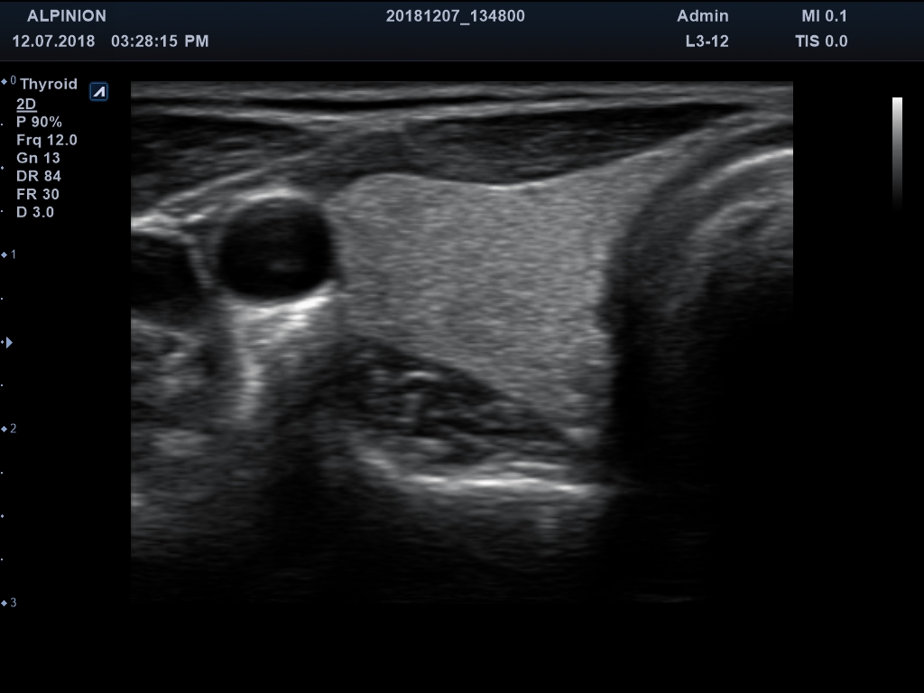Click the MI 0.1 mechanical index readout
This screenshot has width=924, height=693.
click(x=824, y=16)
